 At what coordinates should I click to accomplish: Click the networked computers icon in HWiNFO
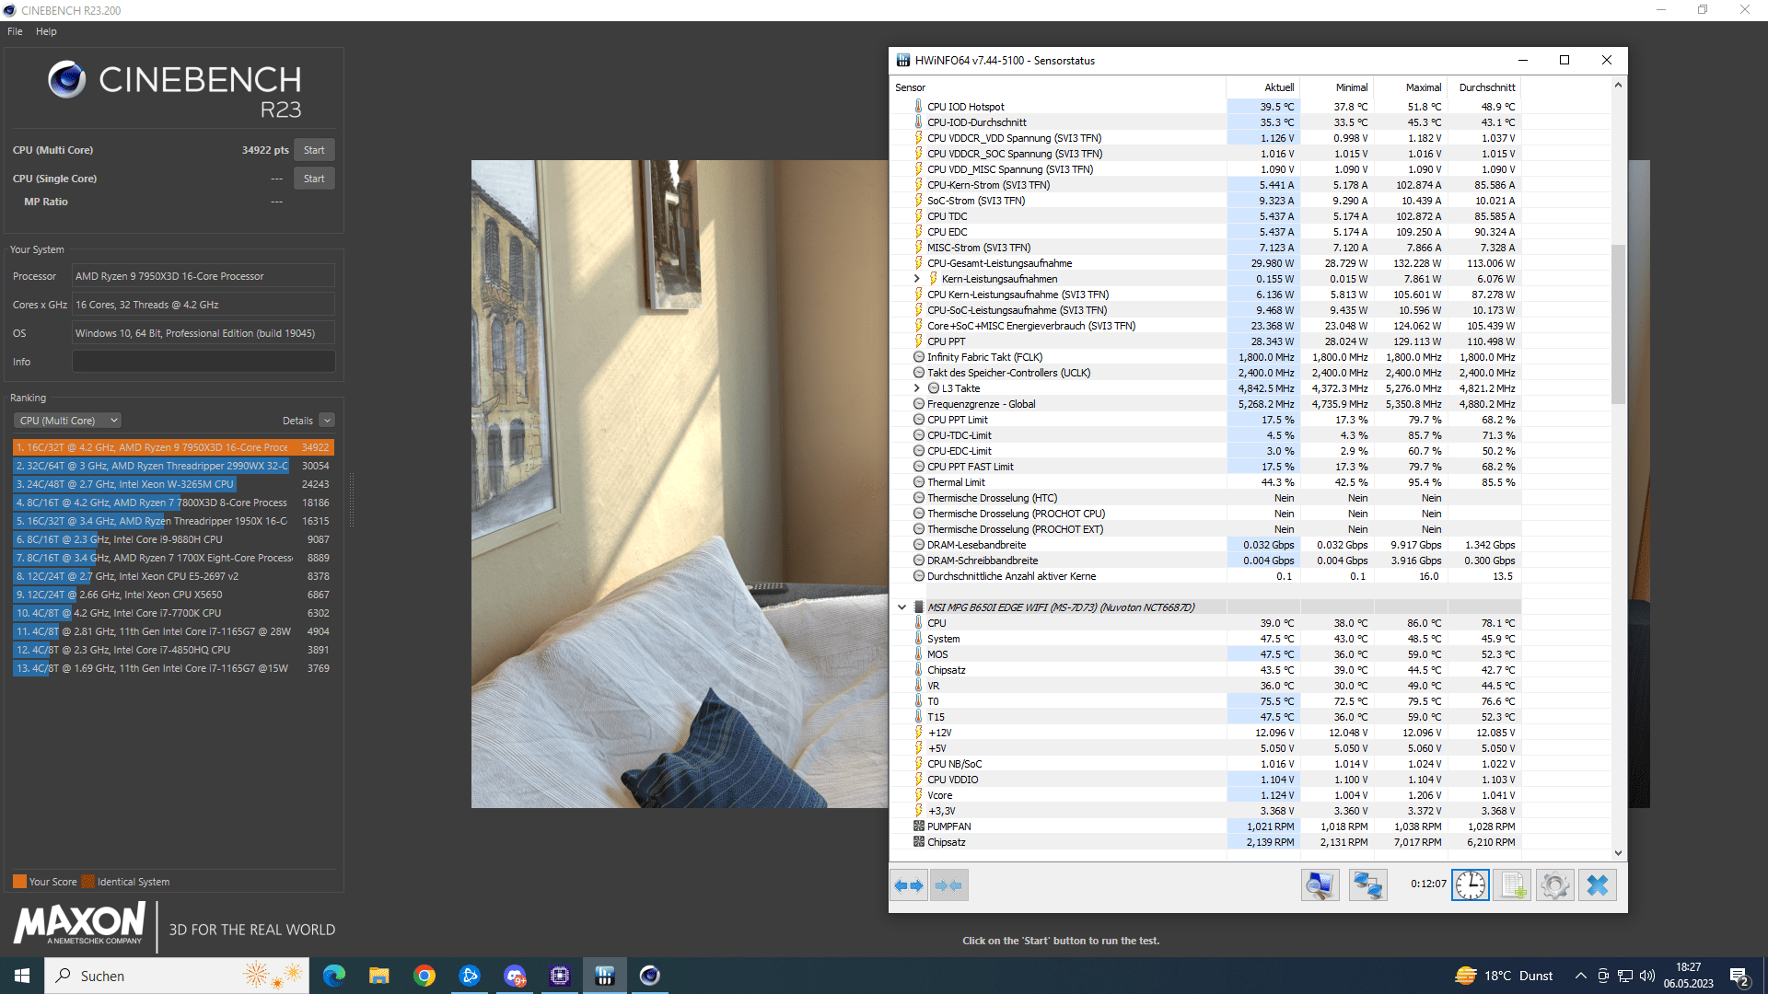click(1367, 885)
